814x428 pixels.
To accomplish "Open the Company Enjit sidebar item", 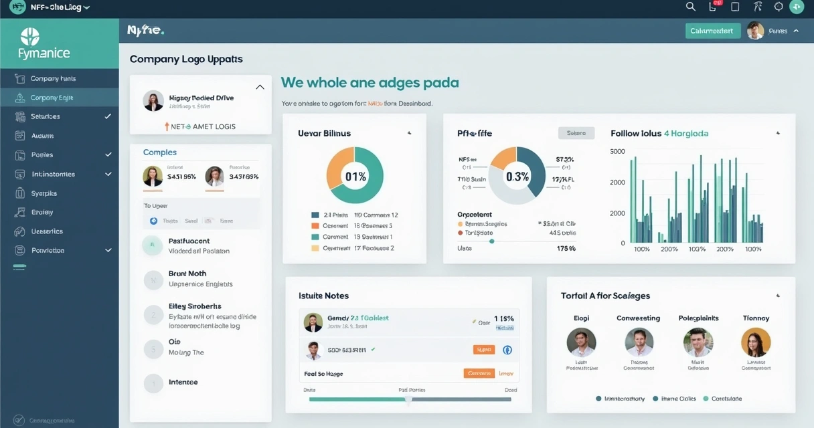I will (52, 98).
